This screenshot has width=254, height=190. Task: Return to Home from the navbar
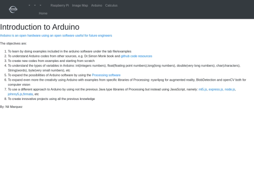point(43,14)
